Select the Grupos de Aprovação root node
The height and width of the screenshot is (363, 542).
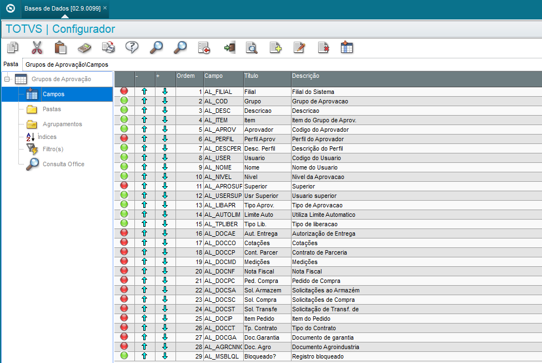click(61, 79)
